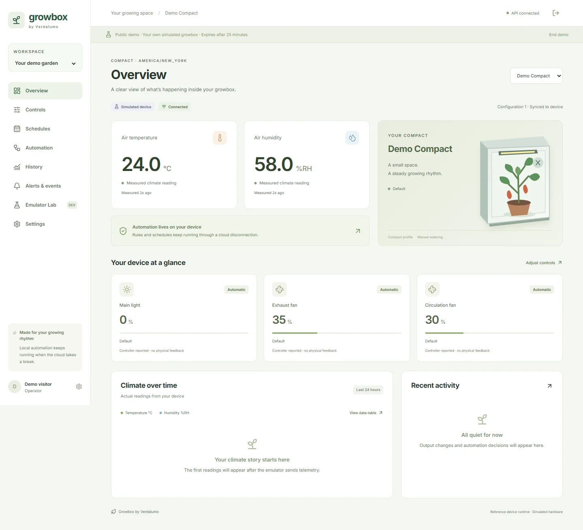
Task: Click the 24.0 °C temperature reading
Action: coord(147,165)
